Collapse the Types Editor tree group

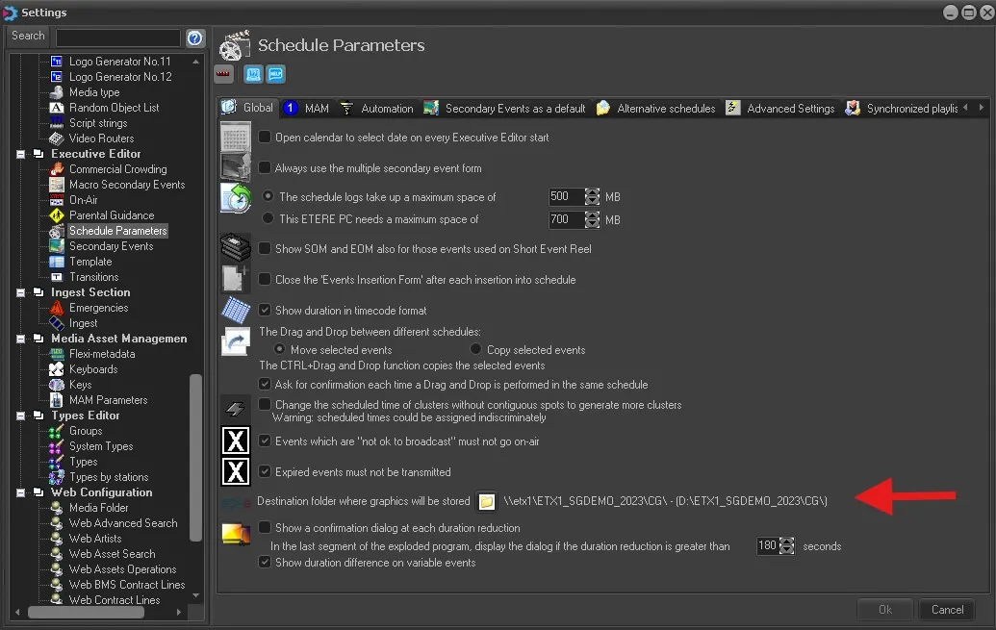coord(21,416)
